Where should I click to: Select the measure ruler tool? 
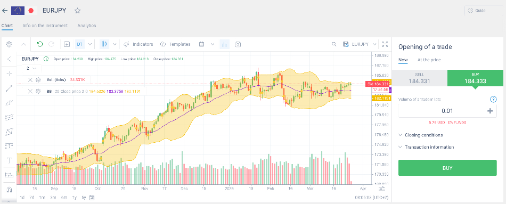[x=9, y=175]
